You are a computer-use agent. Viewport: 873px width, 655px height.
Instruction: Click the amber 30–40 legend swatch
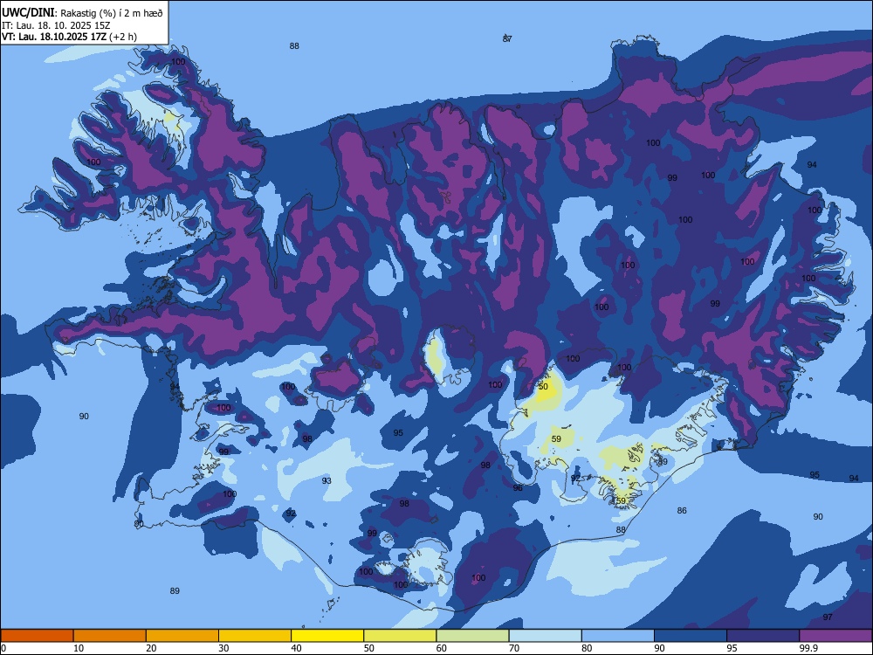pyautogui.click(x=255, y=636)
